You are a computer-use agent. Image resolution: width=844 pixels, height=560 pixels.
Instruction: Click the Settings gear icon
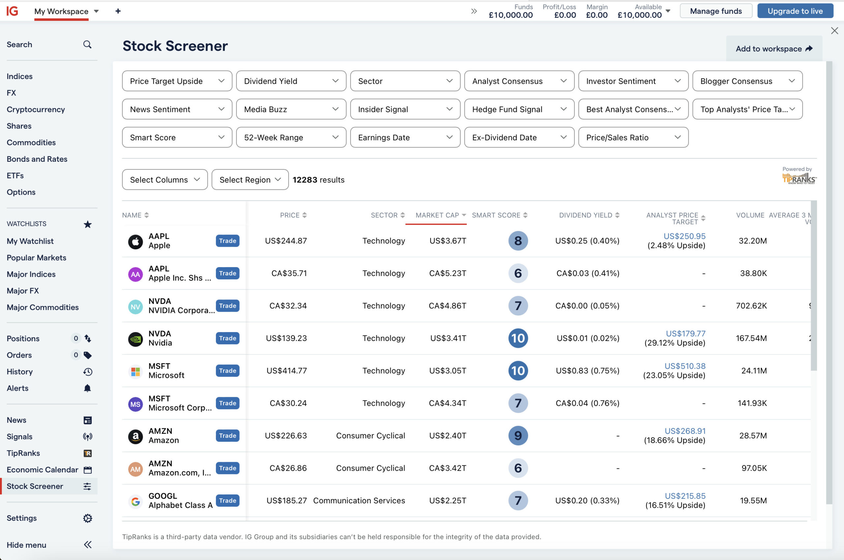pos(88,518)
